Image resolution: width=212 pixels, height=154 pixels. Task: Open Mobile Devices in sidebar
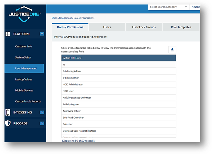(x=24, y=90)
